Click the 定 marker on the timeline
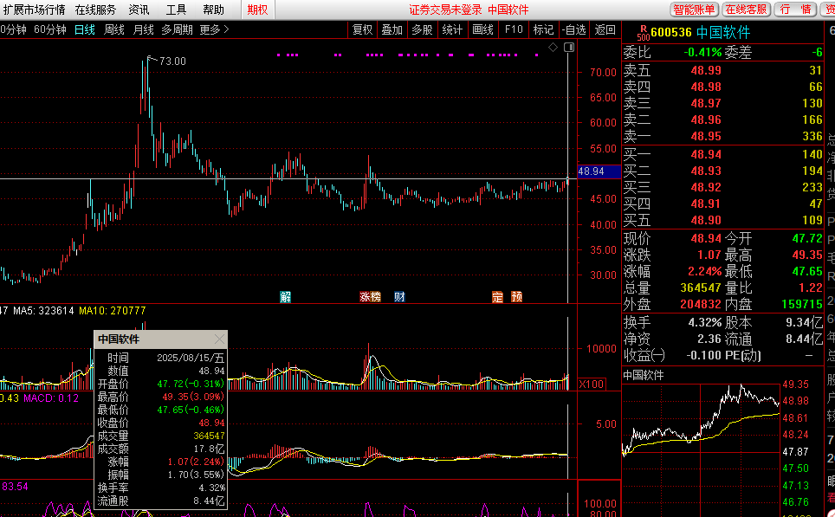 point(497,296)
